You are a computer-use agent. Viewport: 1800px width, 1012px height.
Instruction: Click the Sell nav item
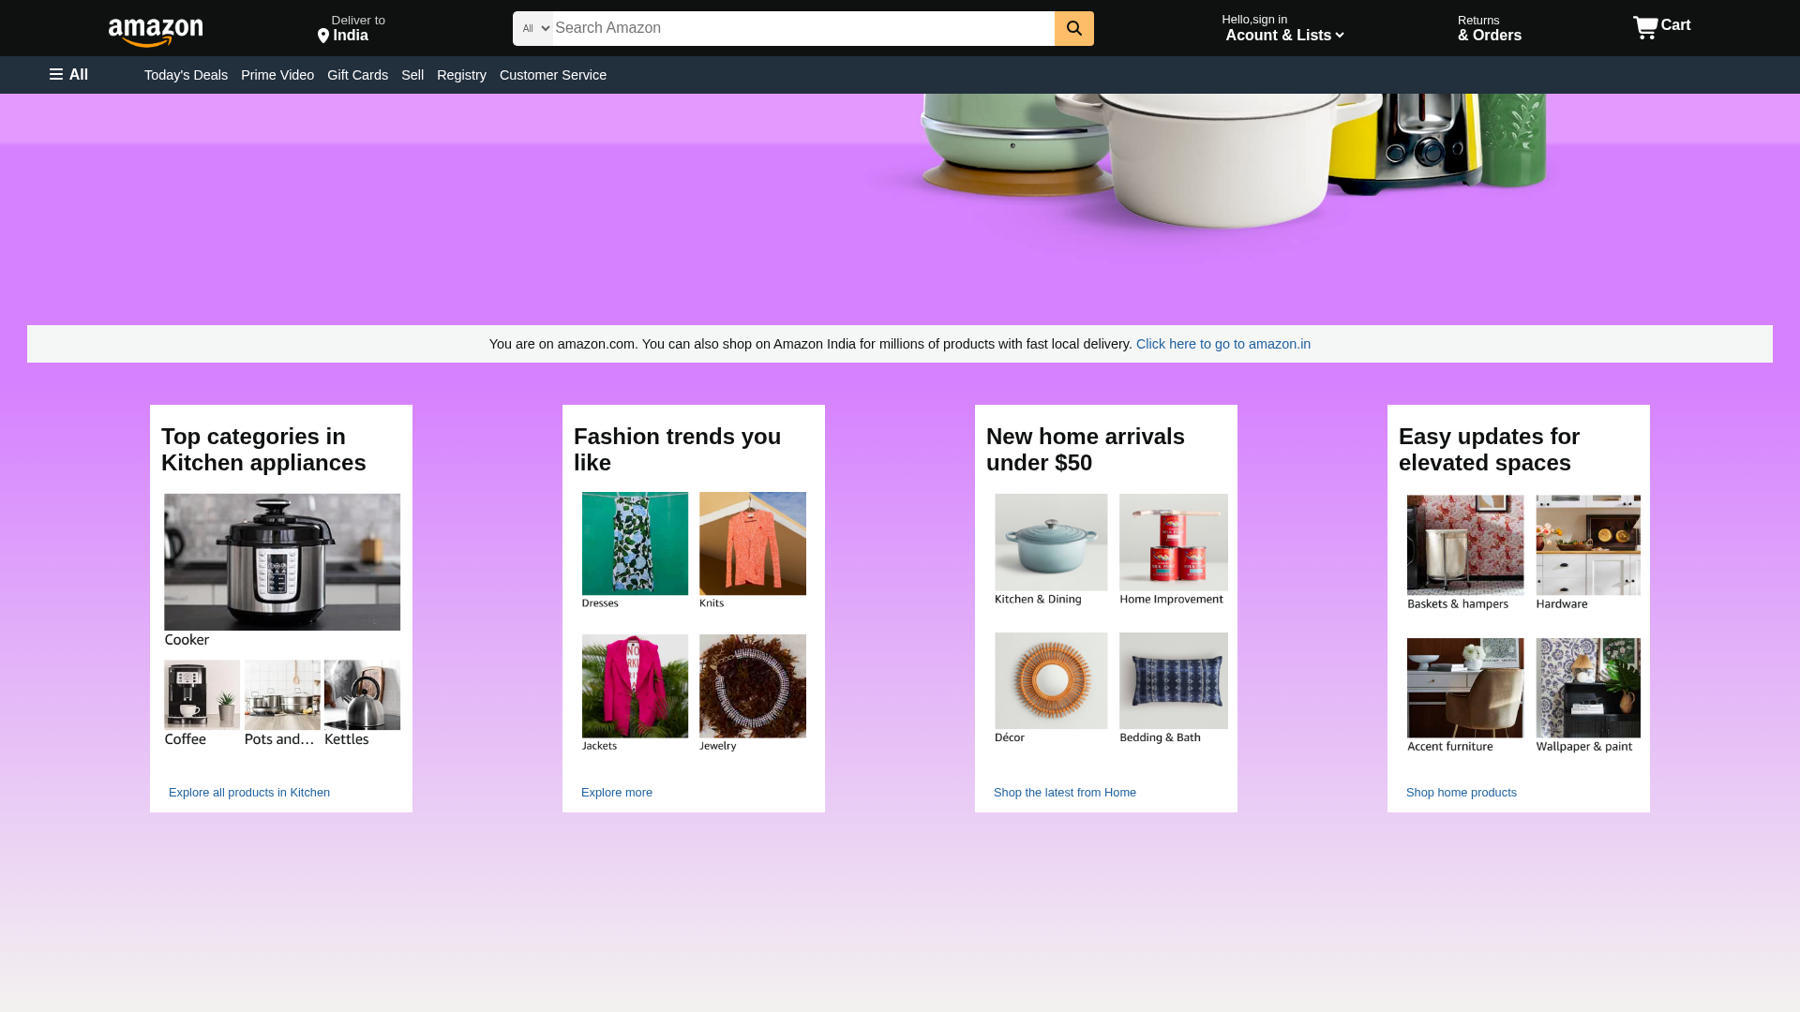click(412, 75)
